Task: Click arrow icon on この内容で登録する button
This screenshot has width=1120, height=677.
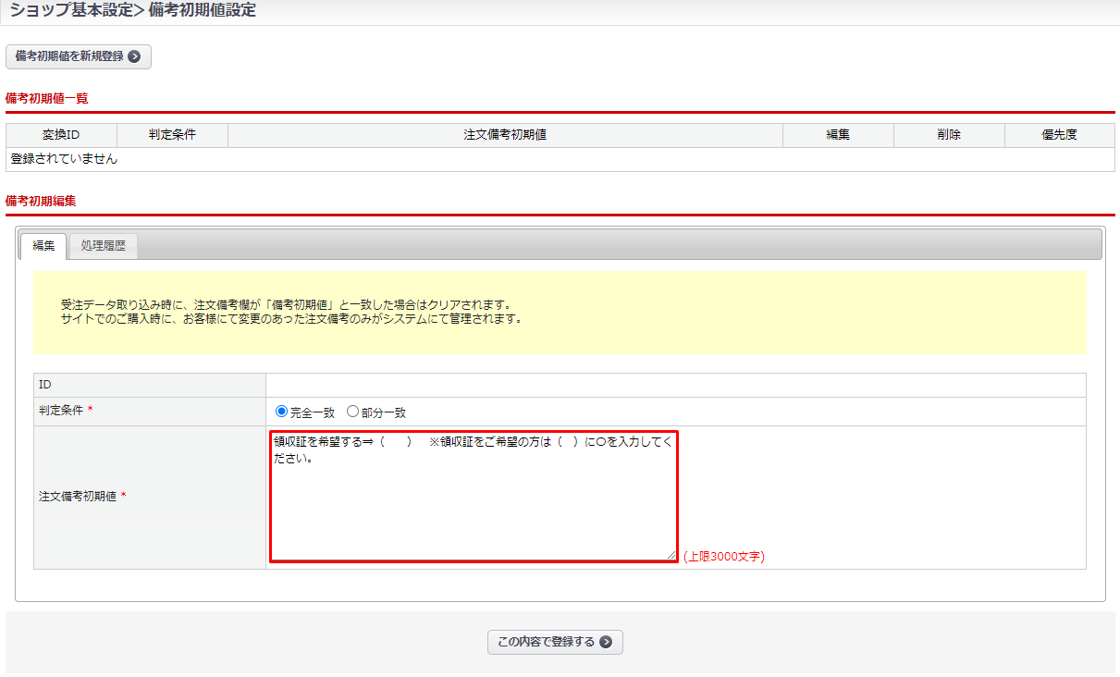Action: click(606, 642)
